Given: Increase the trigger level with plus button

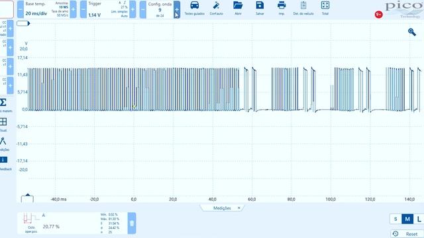Looking at the screenshot, I should pos(132,9).
